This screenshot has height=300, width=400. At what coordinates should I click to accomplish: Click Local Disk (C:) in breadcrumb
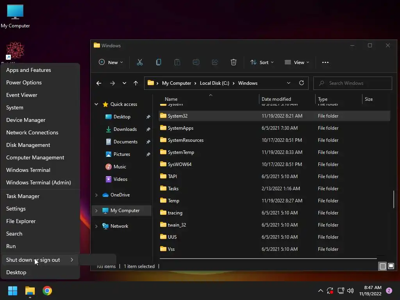(214, 83)
